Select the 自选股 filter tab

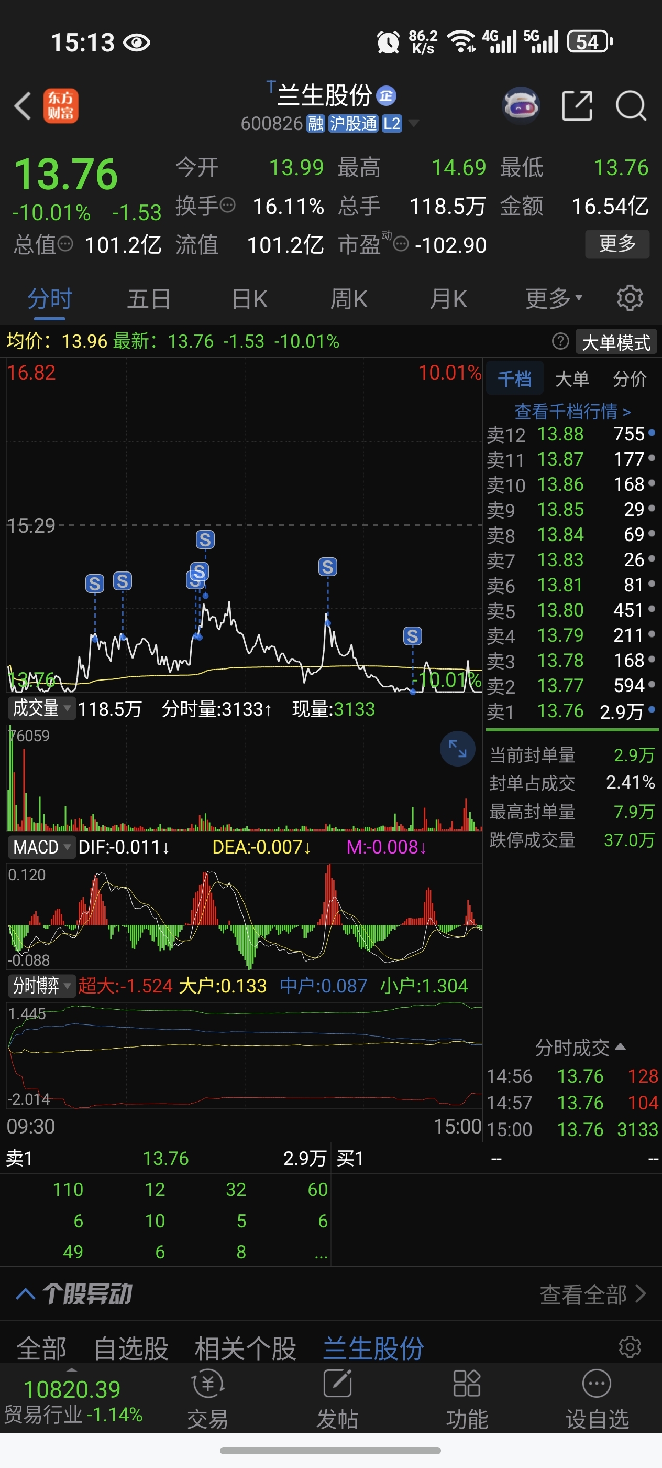pos(131,1348)
